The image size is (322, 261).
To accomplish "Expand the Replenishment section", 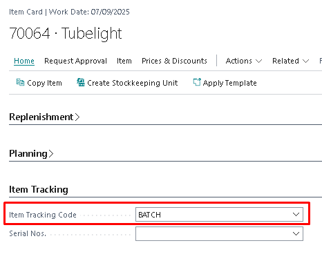I will pos(44,117).
